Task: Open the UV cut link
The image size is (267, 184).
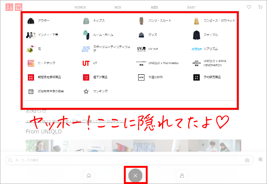Action: 153,49
